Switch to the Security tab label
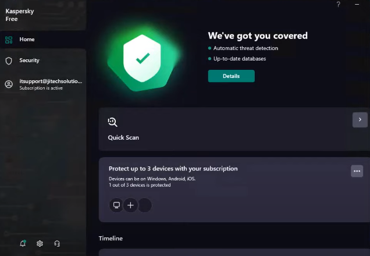Image resolution: width=370 pixels, height=256 pixels. tap(29, 61)
